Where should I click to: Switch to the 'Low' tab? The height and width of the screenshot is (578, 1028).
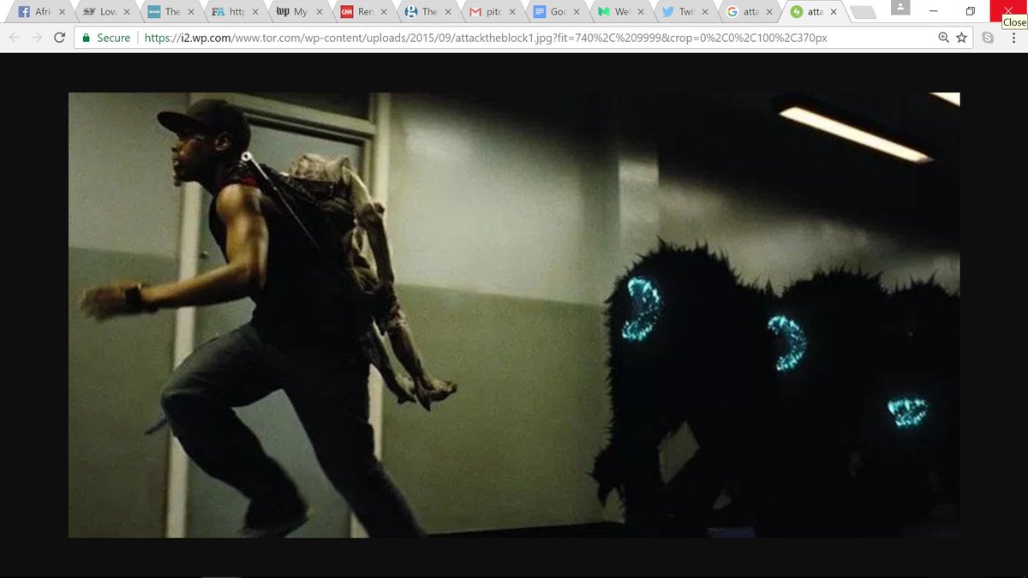[105, 12]
